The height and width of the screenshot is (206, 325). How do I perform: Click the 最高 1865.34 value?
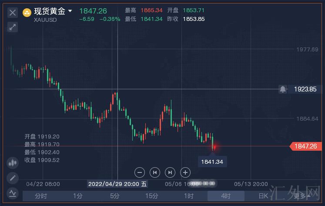pos(151,10)
